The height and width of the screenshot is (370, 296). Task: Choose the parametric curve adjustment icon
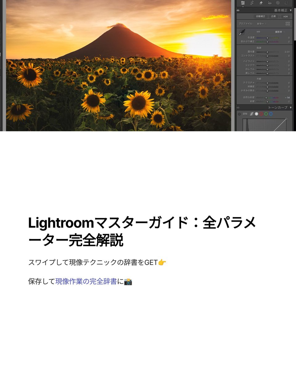click(x=252, y=114)
